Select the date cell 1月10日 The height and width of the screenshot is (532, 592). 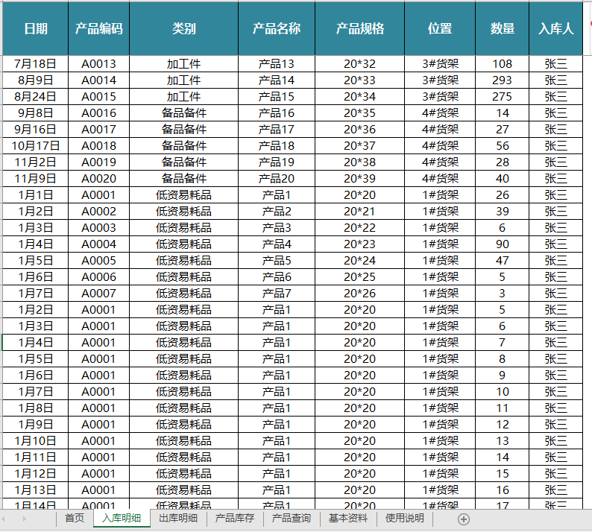[x=36, y=441]
